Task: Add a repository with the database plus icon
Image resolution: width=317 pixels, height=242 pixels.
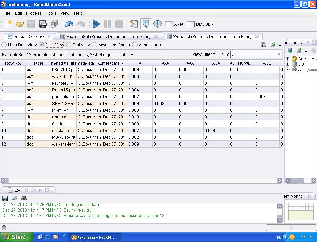Action: 290,51
